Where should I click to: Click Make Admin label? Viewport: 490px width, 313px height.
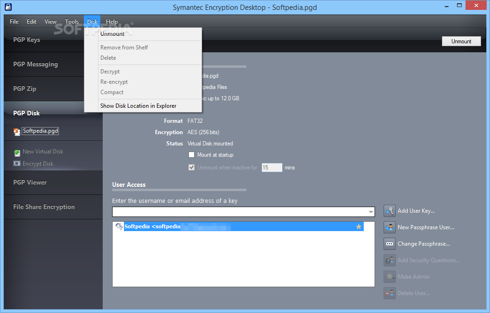(414, 277)
